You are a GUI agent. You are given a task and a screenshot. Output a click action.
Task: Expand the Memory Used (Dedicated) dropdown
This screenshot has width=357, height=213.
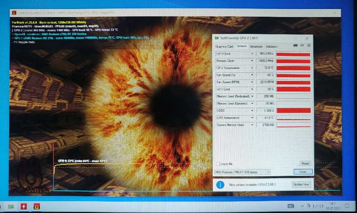point(252,96)
